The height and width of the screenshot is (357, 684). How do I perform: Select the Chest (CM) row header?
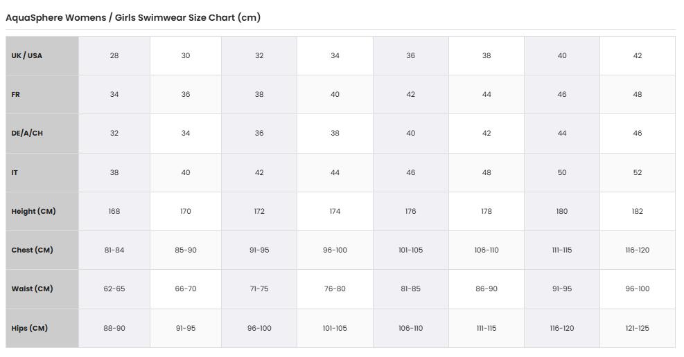42,250
